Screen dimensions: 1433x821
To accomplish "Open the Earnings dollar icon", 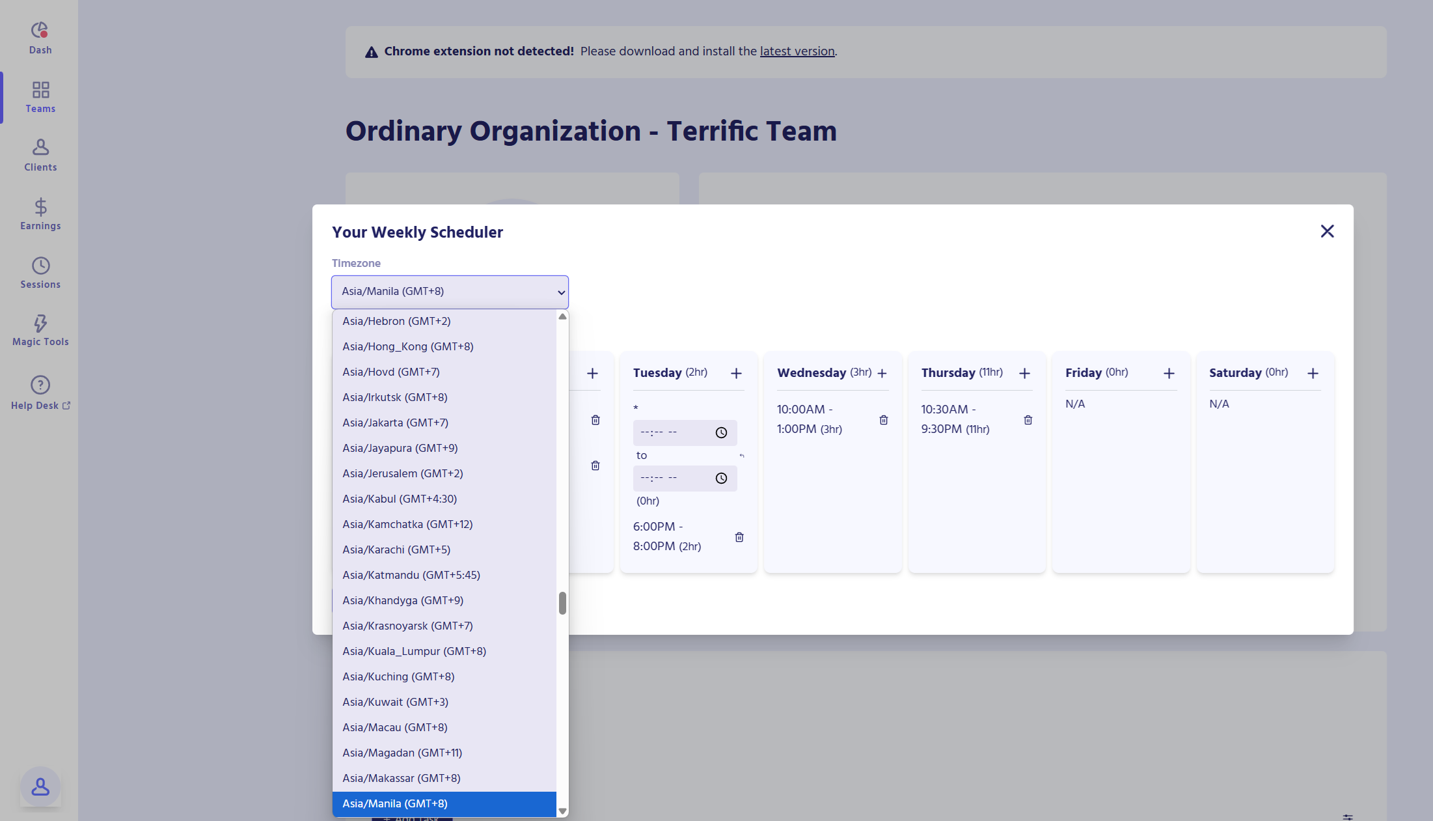I will click(x=40, y=207).
